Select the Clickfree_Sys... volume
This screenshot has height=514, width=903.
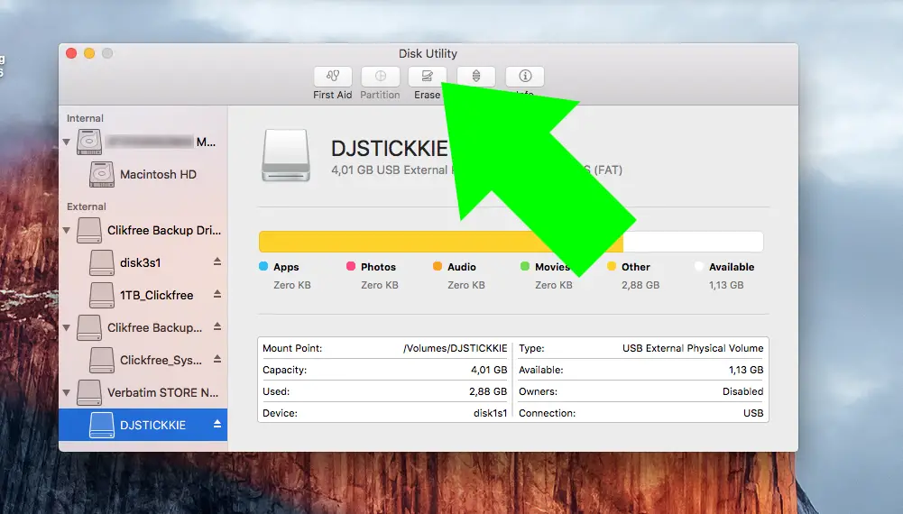[143, 360]
